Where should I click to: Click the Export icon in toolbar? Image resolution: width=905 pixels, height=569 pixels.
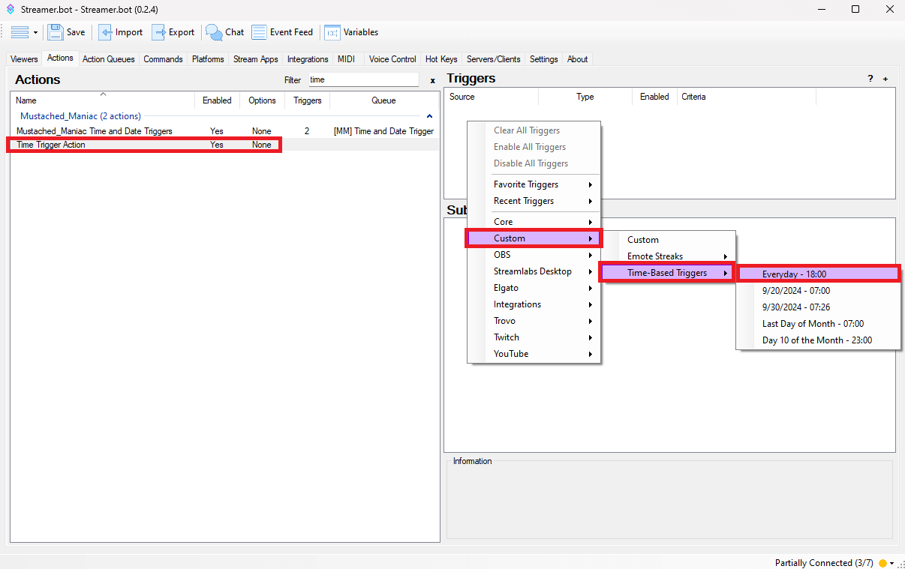[158, 32]
